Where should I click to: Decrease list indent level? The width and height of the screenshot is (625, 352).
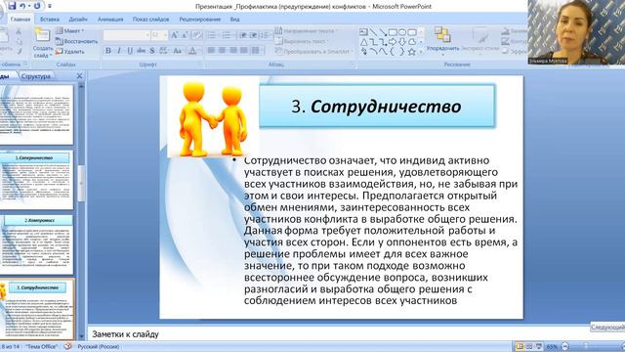(x=243, y=35)
